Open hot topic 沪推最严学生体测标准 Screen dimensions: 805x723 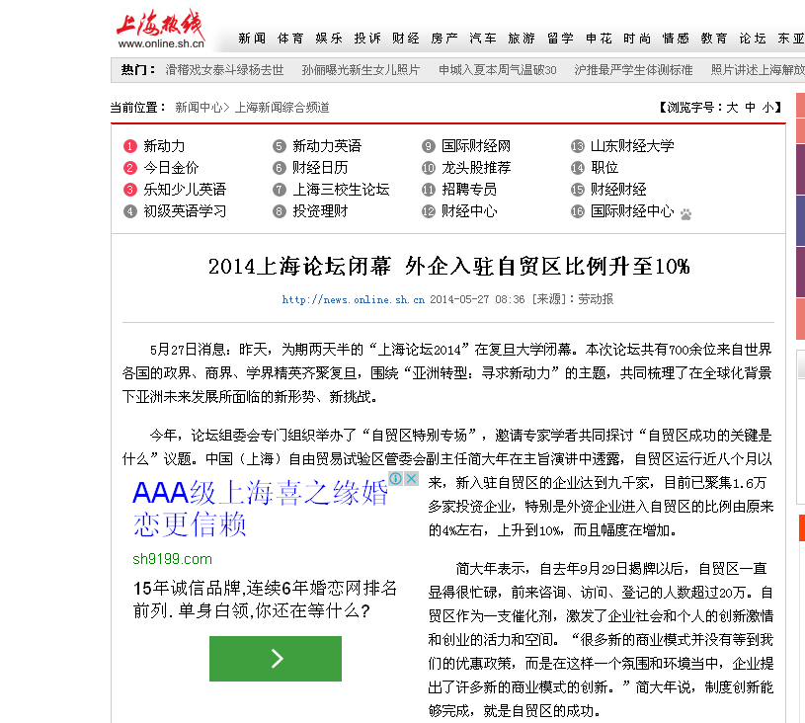click(x=633, y=70)
